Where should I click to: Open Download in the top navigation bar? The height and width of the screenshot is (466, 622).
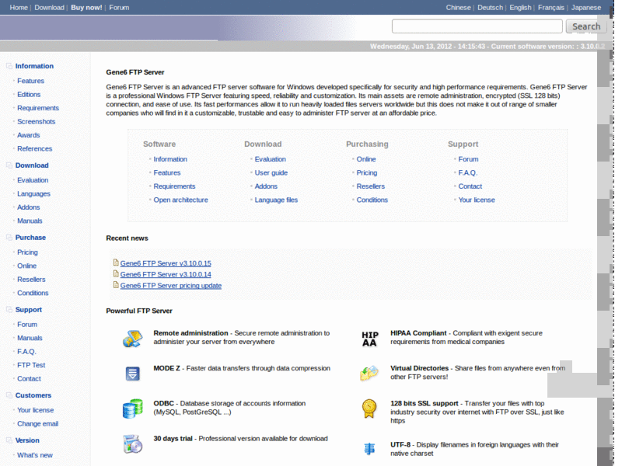49,8
